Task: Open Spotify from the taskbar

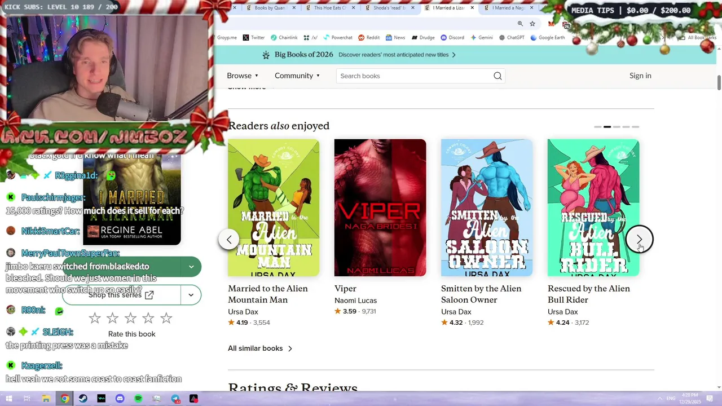Action: pyautogui.click(x=138, y=399)
